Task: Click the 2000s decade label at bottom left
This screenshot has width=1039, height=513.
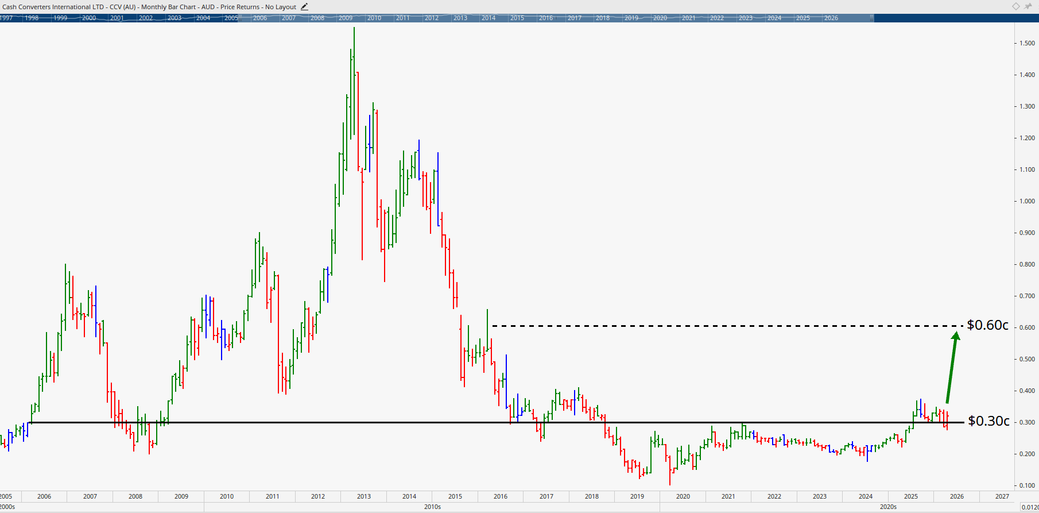Action: click(7, 507)
